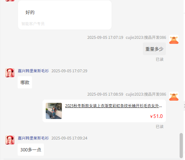Select the 哪款 message bubble
The width and height of the screenshot is (185, 160).
tap(25, 82)
